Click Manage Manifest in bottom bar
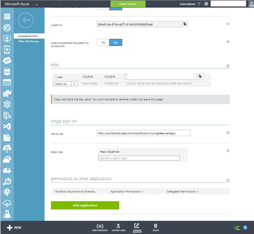Screen dimensions: 254x234 coord(137,228)
